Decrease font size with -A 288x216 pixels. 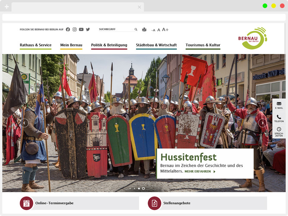click(x=153, y=30)
